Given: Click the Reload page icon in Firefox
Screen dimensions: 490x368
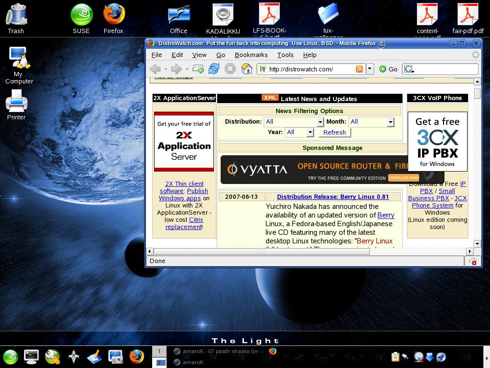Looking at the screenshot, I should pos(214,69).
